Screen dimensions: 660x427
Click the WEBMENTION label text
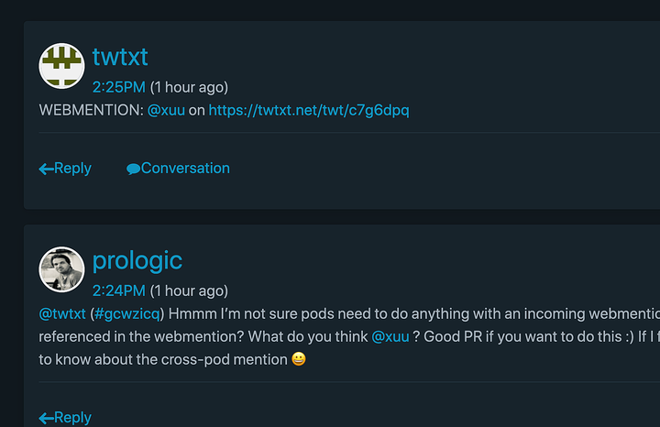point(92,110)
